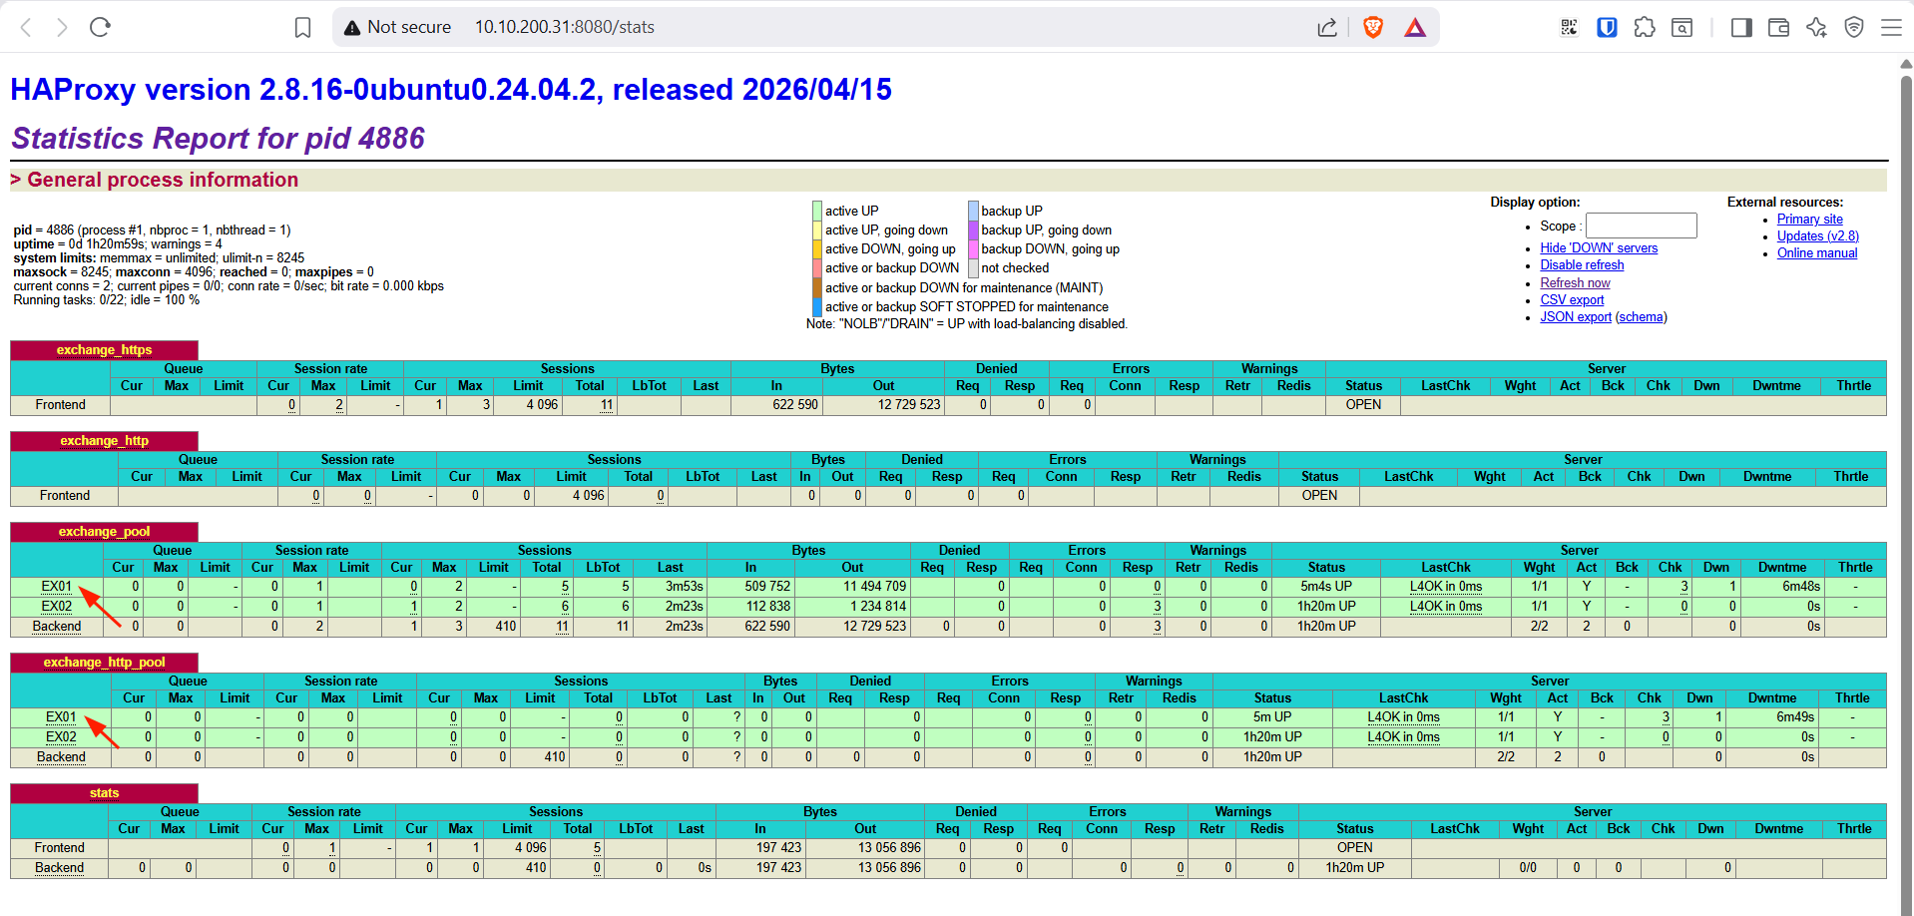The image size is (1914, 916).
Task: Click the search-in-window toolbar icon
Action: [x=1682, y=27]
